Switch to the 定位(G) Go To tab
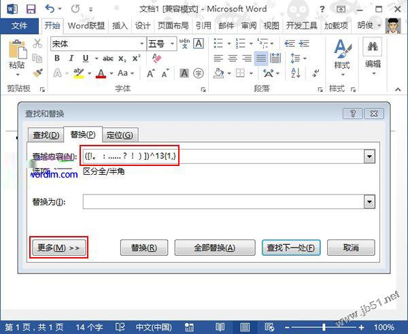 click(120, 135)
